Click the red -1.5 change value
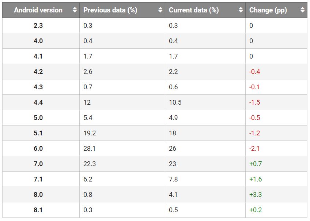This screenshot has width=310, height=221. 254,102
